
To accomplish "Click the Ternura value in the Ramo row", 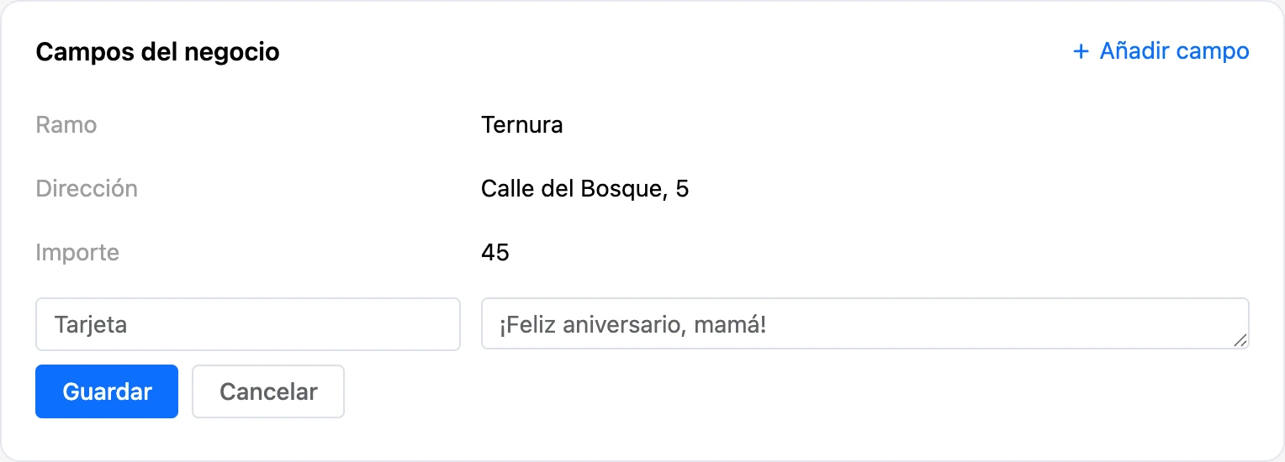I will click(522, 125).
